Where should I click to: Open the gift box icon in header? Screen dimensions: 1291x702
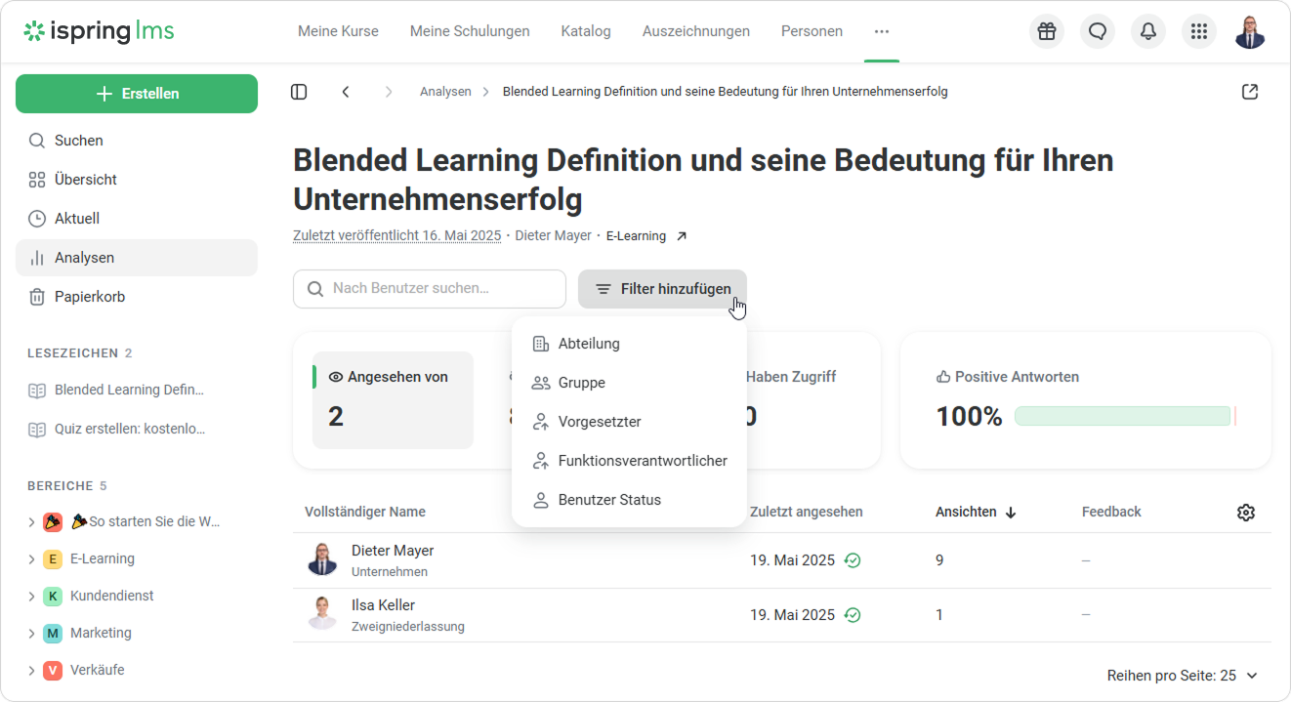(x=1047, y=31)
